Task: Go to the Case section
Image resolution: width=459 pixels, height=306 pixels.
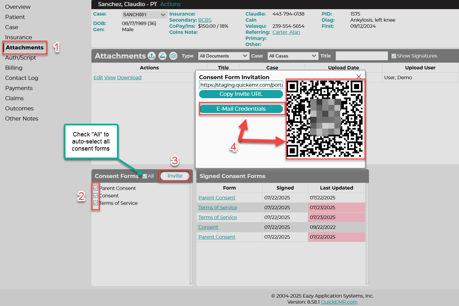Action: point(12,27)
